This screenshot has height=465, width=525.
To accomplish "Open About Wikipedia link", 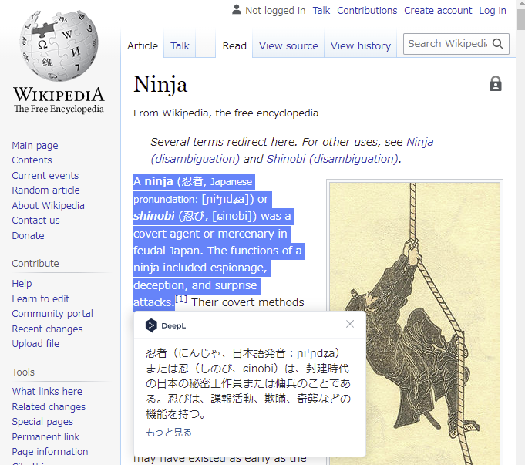I will [49, 205].
